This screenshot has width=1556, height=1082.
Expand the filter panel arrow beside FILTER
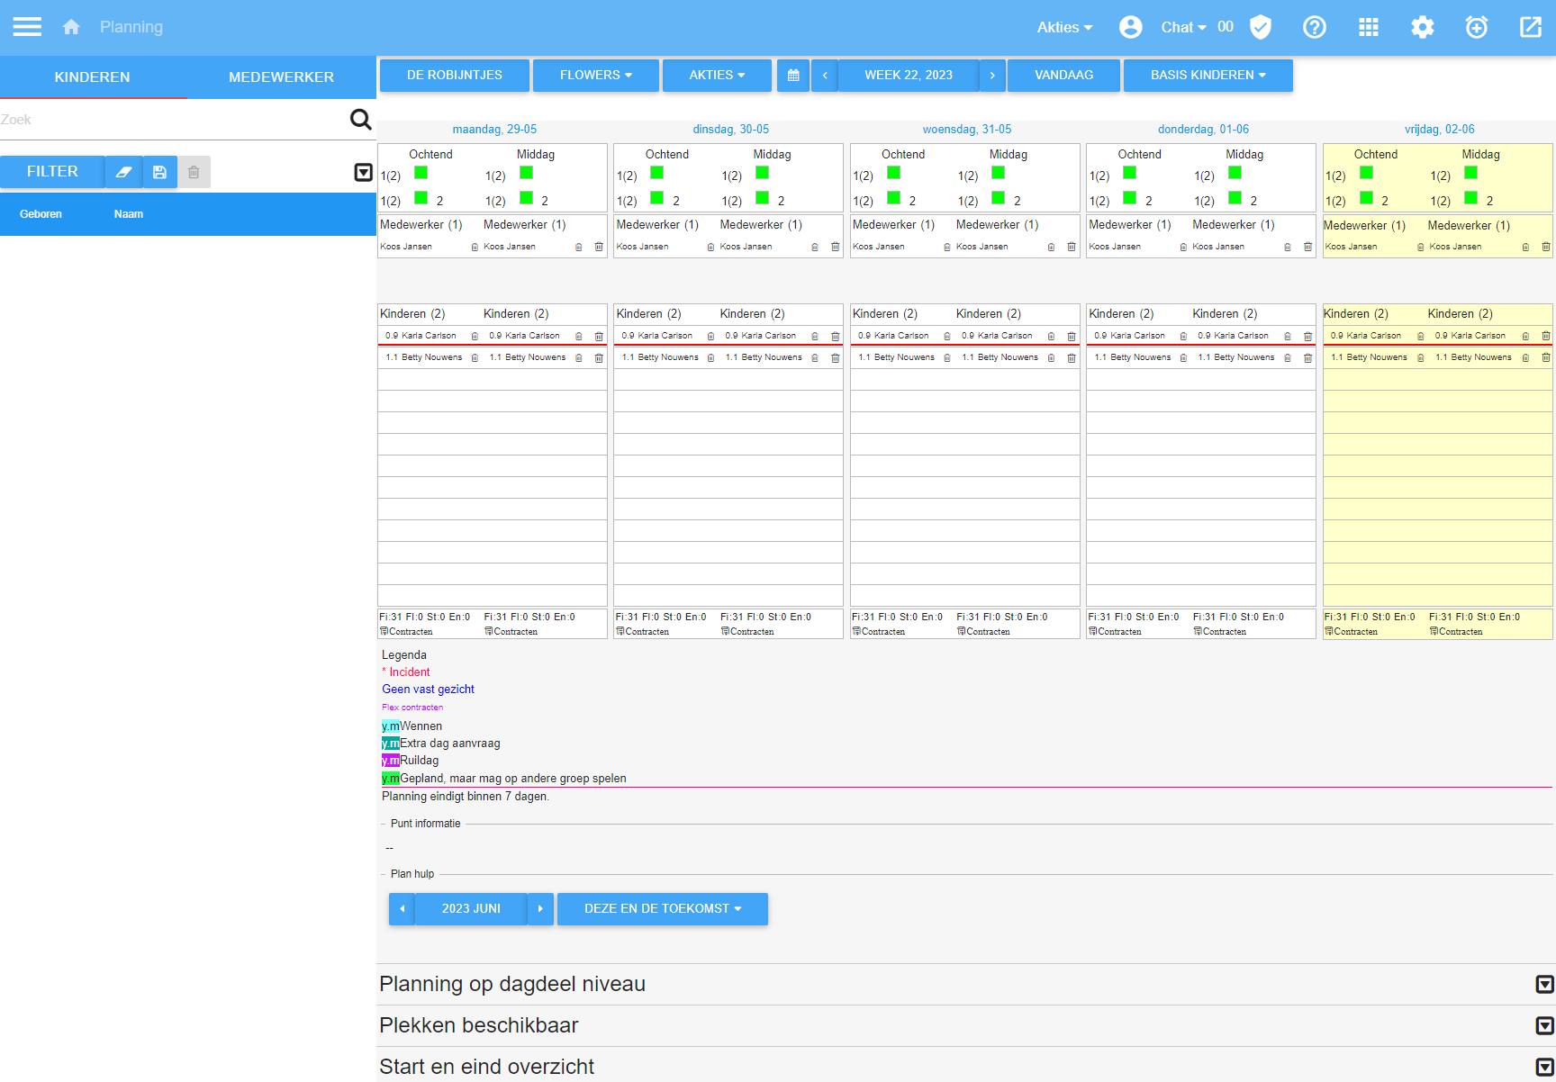pyautogui.click(x=364, y=172)
